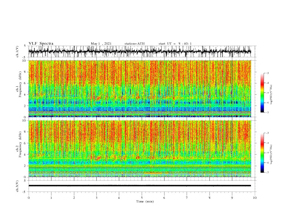Click the "start UT = 8:40:1" label
287x222 pixels.
(175, 44)
